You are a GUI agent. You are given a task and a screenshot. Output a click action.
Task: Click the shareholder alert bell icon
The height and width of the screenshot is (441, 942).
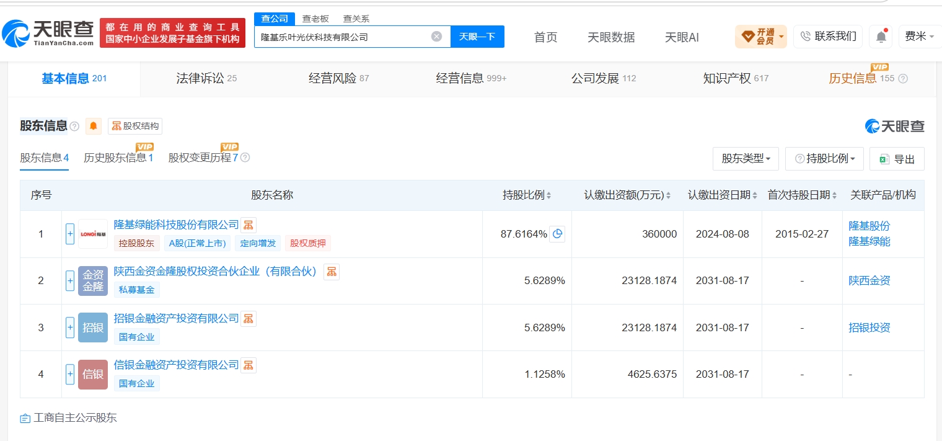tap(94, 126)
